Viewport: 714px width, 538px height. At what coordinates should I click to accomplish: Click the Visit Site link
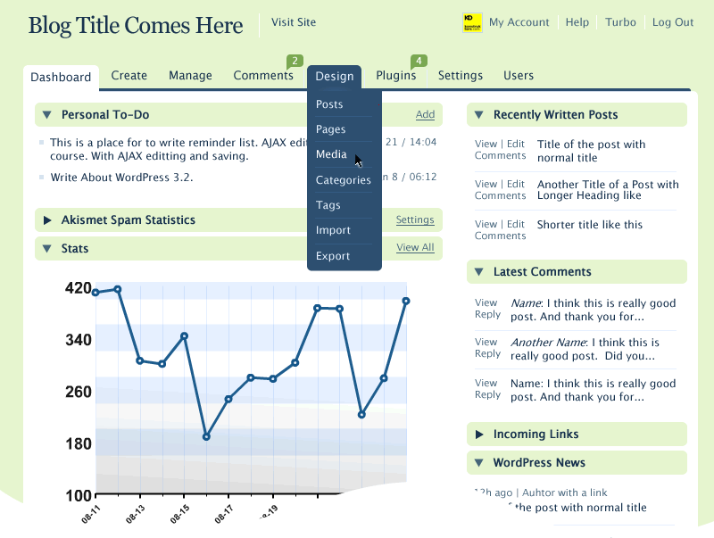[x=294, y=22]
